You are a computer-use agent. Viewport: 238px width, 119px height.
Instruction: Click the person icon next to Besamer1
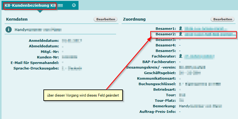(181, 28)
